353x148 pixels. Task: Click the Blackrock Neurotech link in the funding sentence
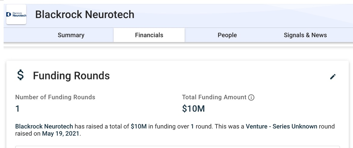point(44,126)
